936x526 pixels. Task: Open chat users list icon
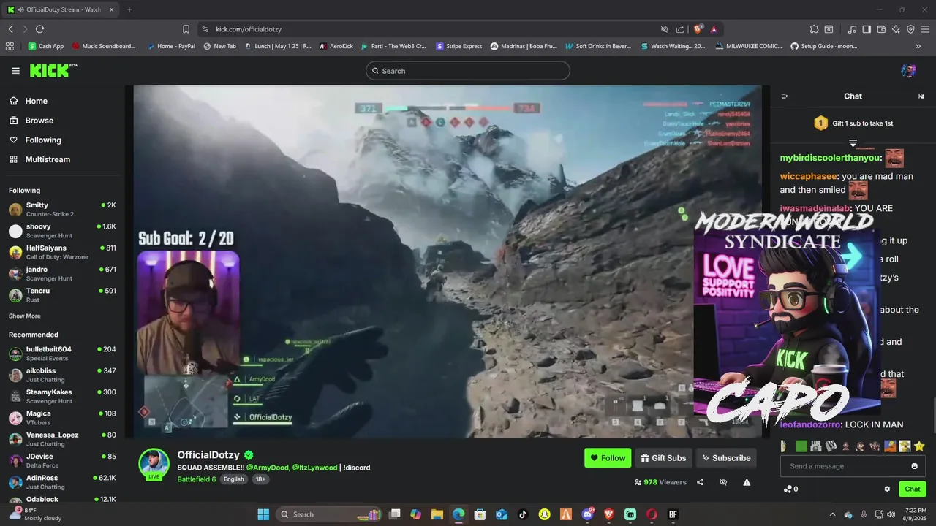tap(921, 96)
